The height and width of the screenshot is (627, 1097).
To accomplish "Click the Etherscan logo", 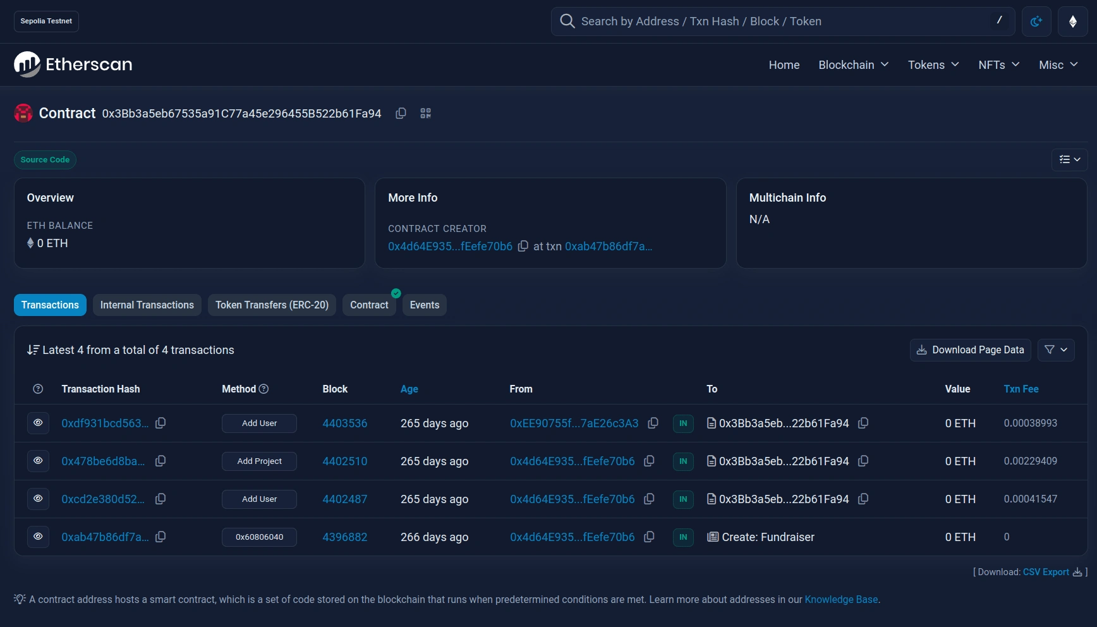I will pyautogui.click(x=73, y=64).
